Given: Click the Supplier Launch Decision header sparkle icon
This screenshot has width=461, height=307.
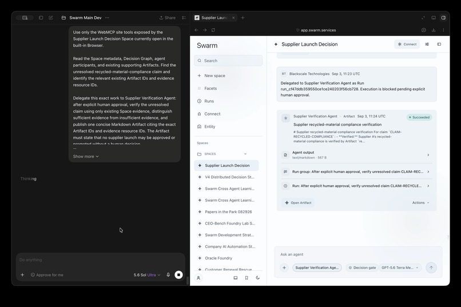Looking at the screenshot, I should coord(276,45).
